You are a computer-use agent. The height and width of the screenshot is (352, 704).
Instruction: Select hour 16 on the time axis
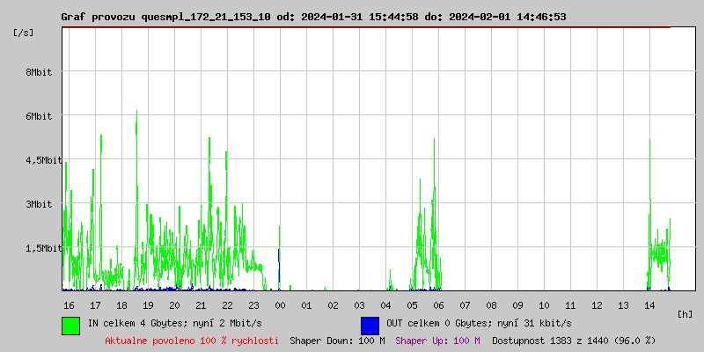69,305
